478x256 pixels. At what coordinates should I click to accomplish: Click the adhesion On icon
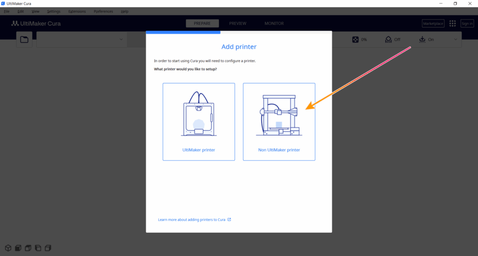click(422, 40)
